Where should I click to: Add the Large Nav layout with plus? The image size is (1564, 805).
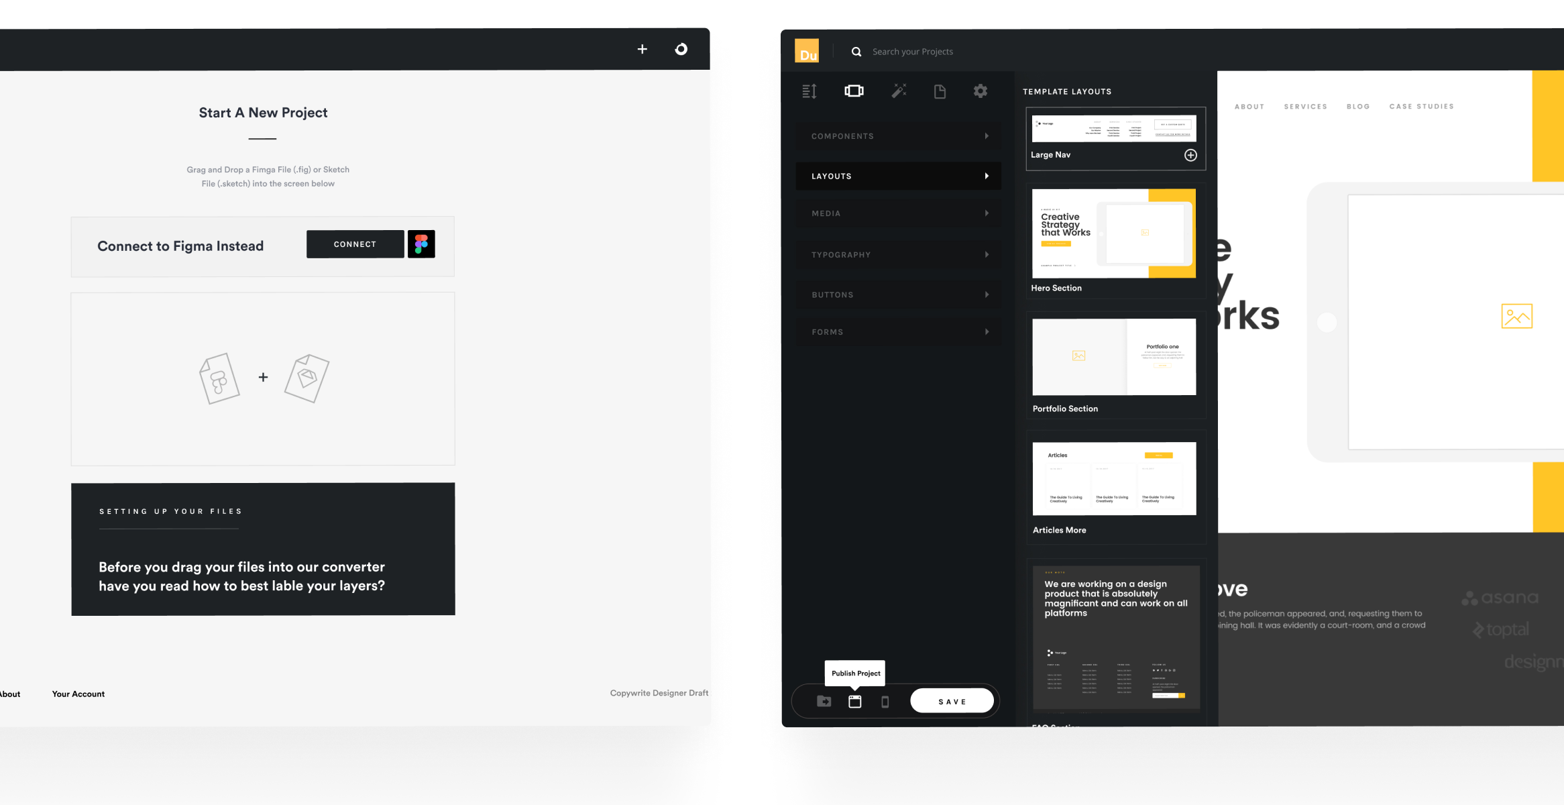coord(1190,155)
